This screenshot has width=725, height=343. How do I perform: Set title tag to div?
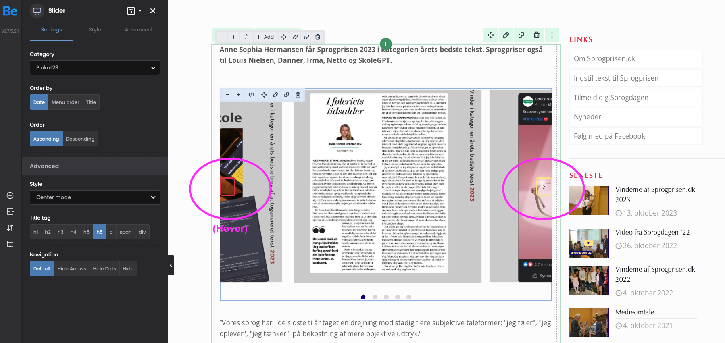[x=142, y=232]
